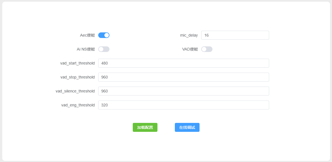Image resolution: width=332 pixels, height=162 pixels.
Task: Click the VAD使能 label text
Action: tap(190, 49)
